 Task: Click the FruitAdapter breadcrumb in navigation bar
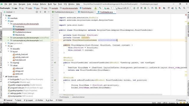point(87,8)
